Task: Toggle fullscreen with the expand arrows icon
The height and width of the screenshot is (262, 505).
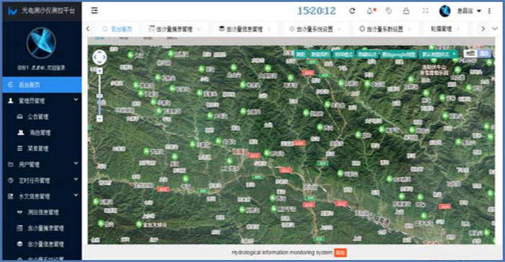Action: click(x=426, y=11)
